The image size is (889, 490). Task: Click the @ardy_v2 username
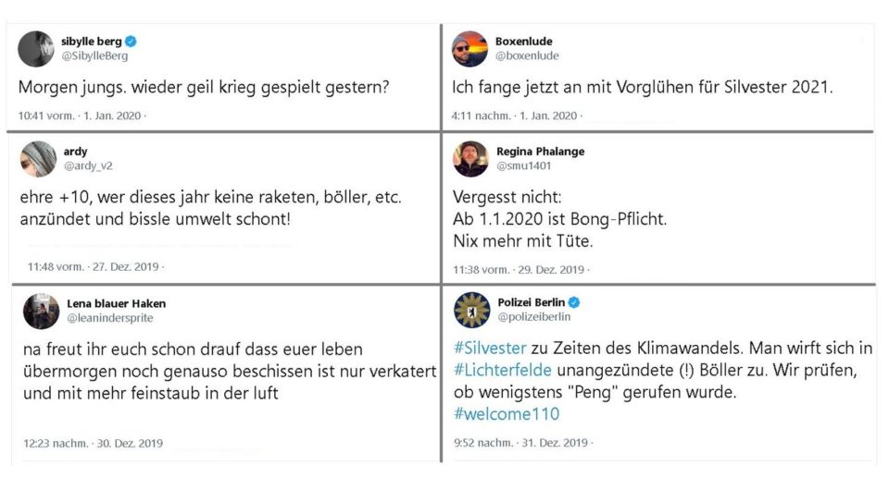point(89,165)
